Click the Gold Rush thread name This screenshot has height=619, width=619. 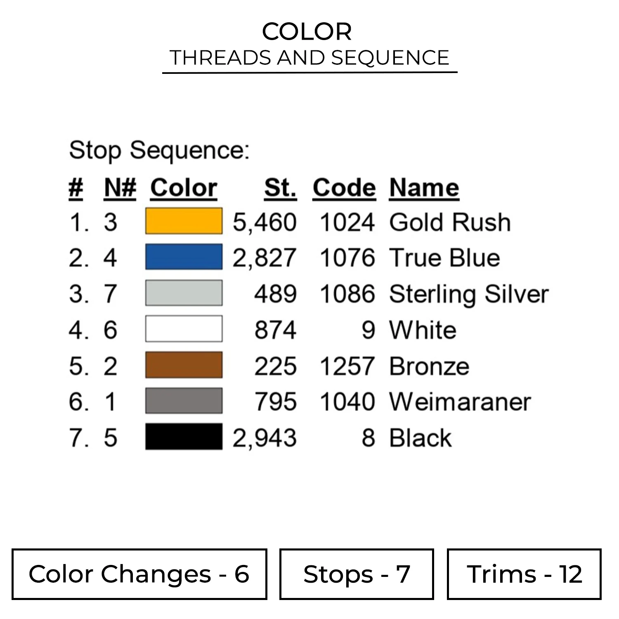click(x=450, y=222)
